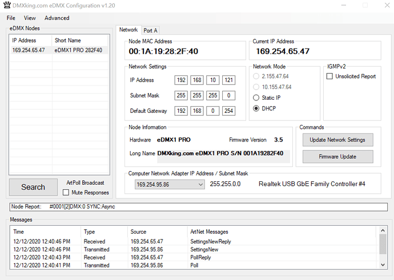Click the Current IP Address value 169.254.65.47
Screen dimensions: 394x280
pyautogui.click(x=283, y=51)
